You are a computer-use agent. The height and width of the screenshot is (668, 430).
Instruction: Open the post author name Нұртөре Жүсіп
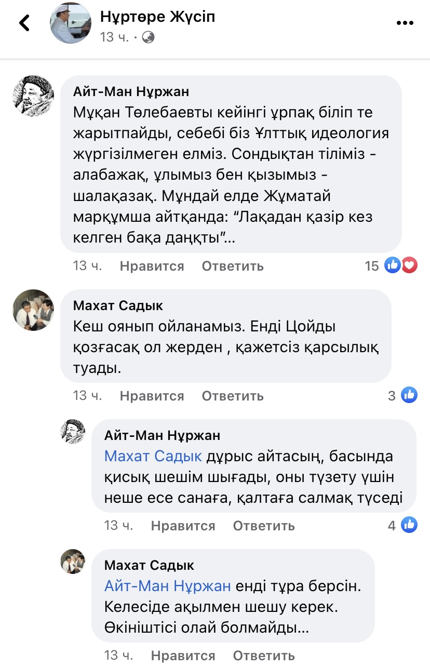click(x=157, y=17)
